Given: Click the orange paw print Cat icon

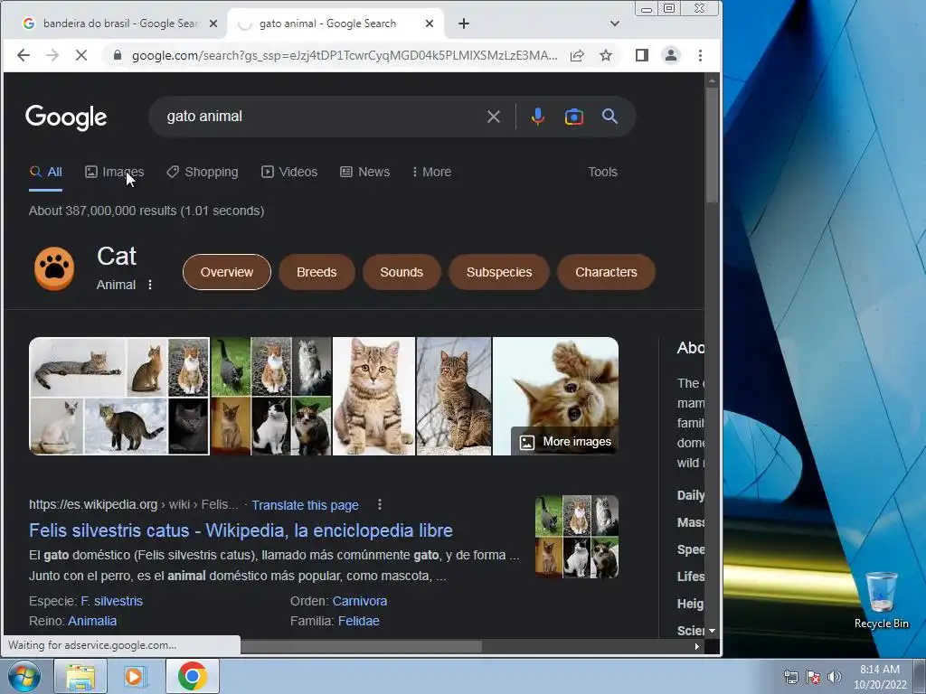Looking at the screenshot, I should (54, 268).
